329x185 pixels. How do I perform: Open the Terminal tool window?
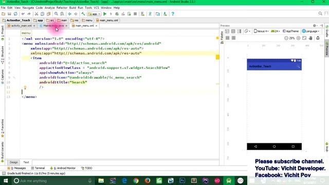tap(38, 168)
